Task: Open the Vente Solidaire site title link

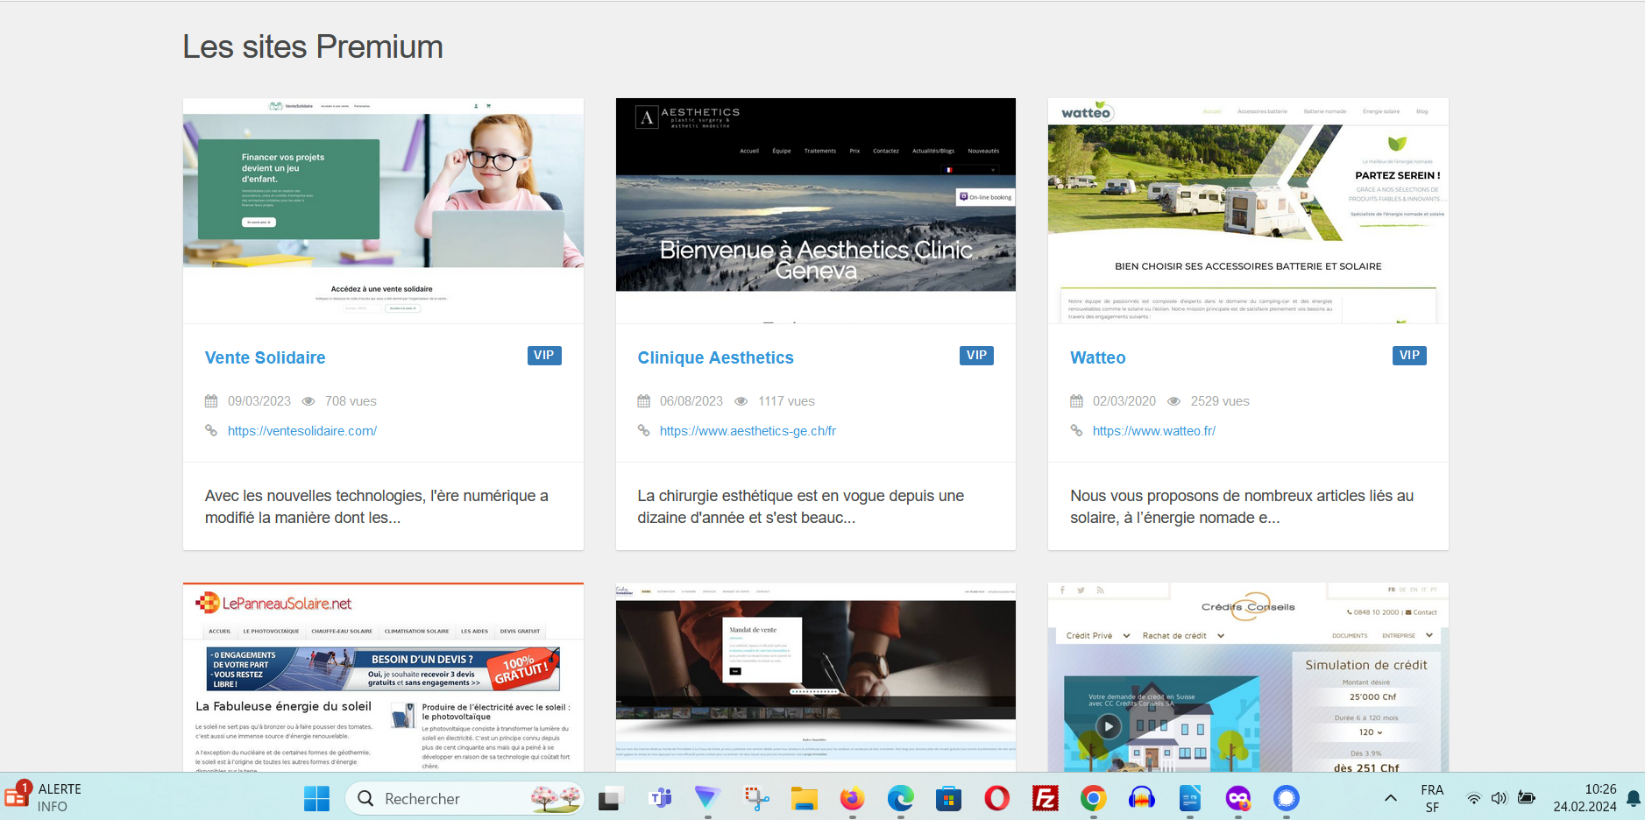Action: point(265,357)
